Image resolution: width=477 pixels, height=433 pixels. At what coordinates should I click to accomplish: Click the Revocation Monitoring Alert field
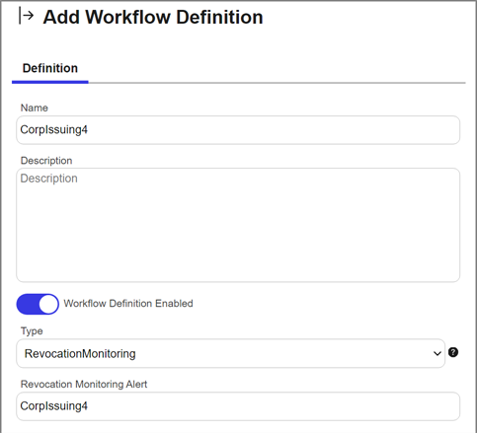[238, 406]
